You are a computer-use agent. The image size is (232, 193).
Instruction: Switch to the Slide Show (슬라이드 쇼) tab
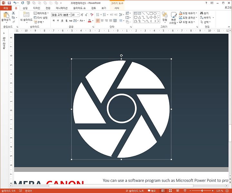(x=80, y=8)
